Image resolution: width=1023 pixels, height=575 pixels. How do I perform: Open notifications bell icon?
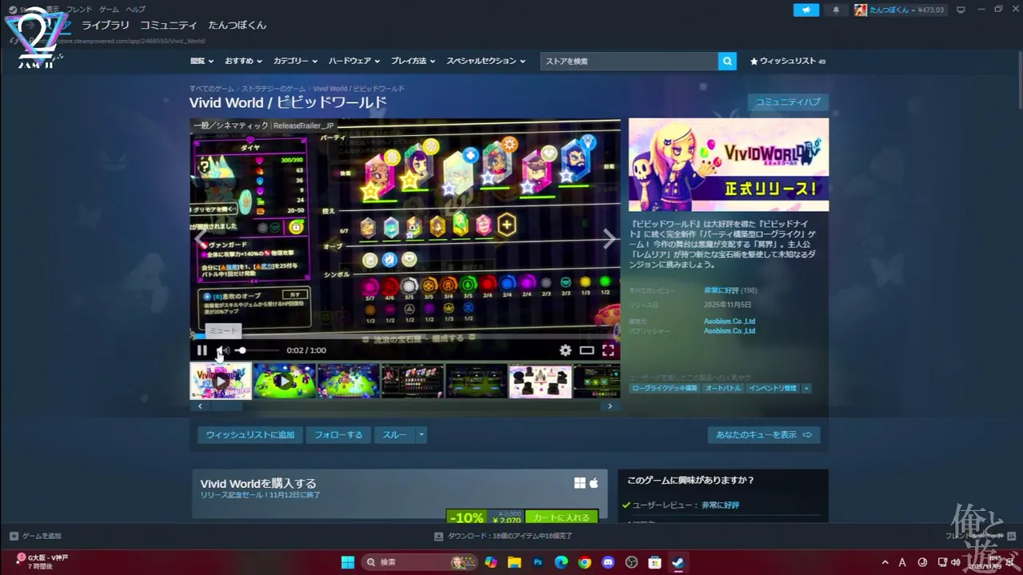[x=836, y=10]
